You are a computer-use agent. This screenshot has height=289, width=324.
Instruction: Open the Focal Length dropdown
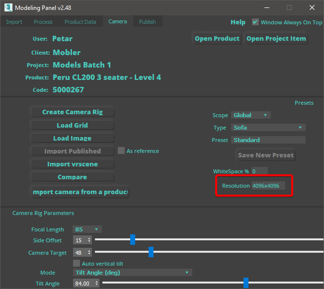(x=87, y=229)
